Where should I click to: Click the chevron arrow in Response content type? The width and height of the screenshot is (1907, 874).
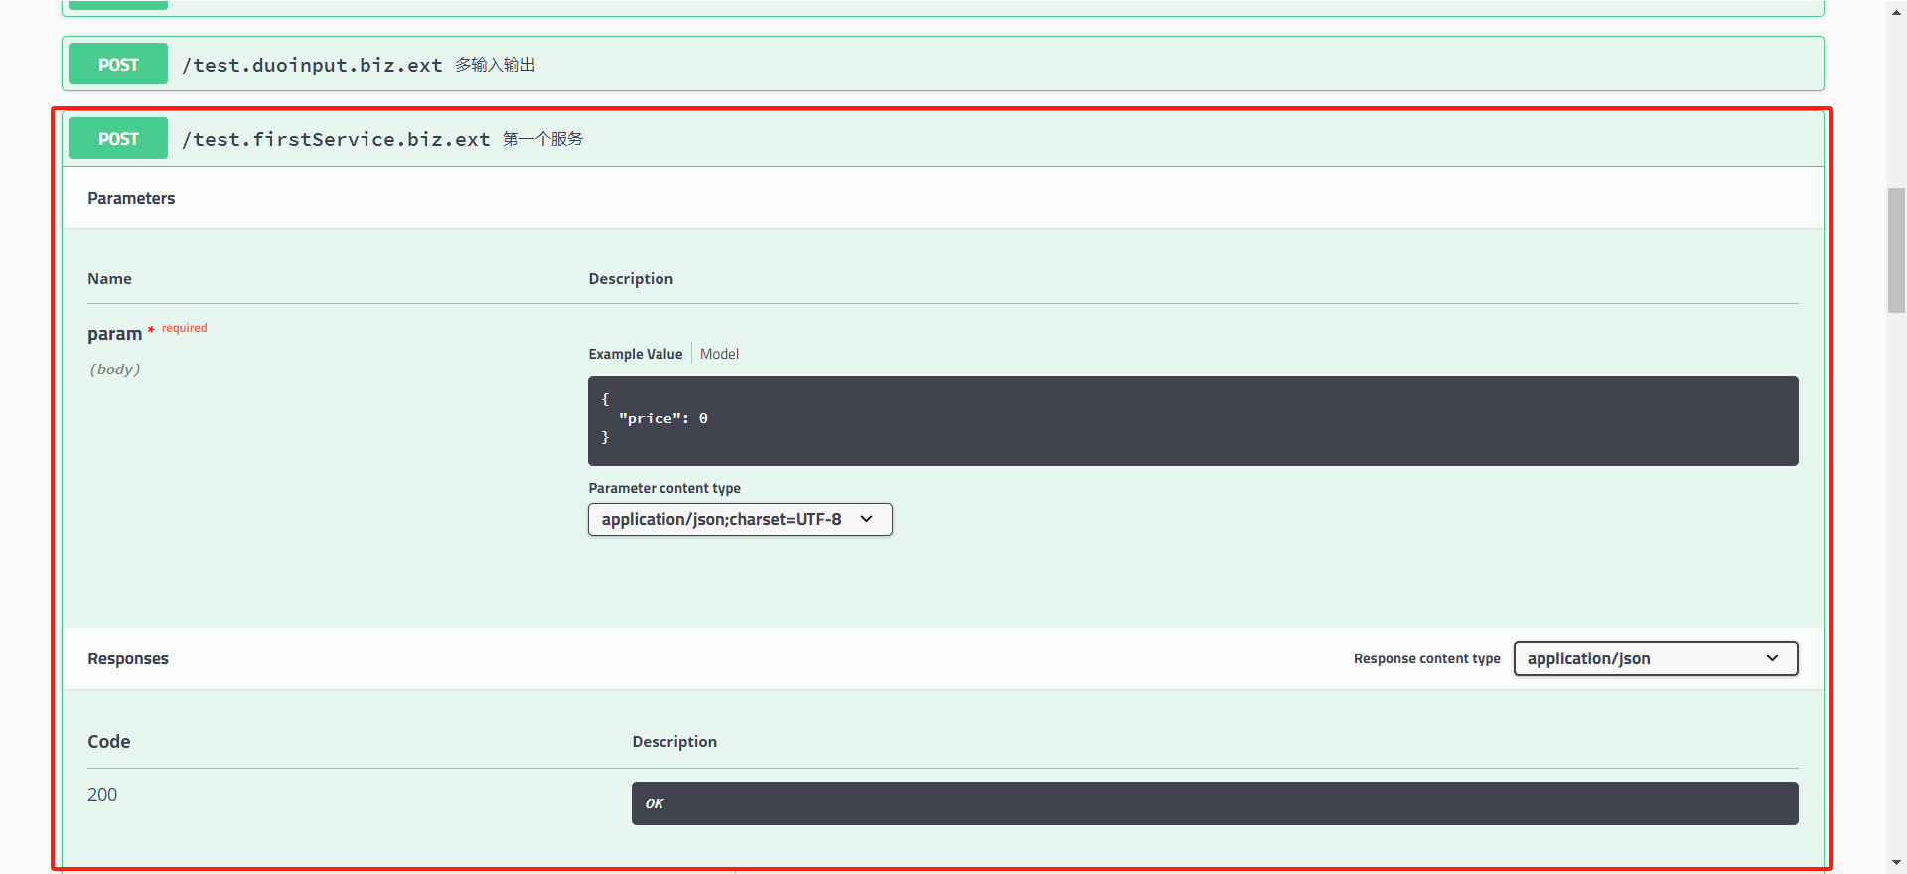(x=1772, y=658)
